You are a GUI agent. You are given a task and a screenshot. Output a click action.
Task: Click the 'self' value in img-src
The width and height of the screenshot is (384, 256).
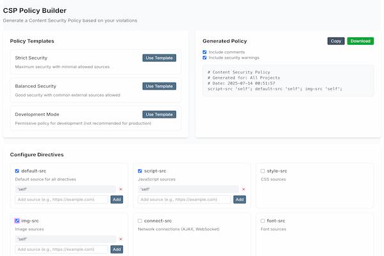pyautogui.click(x=65, y=239)
